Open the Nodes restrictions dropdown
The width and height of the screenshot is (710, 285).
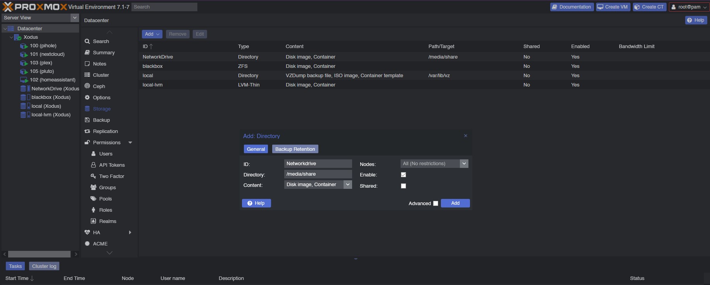pyautogui.click(x=464, y=164)
